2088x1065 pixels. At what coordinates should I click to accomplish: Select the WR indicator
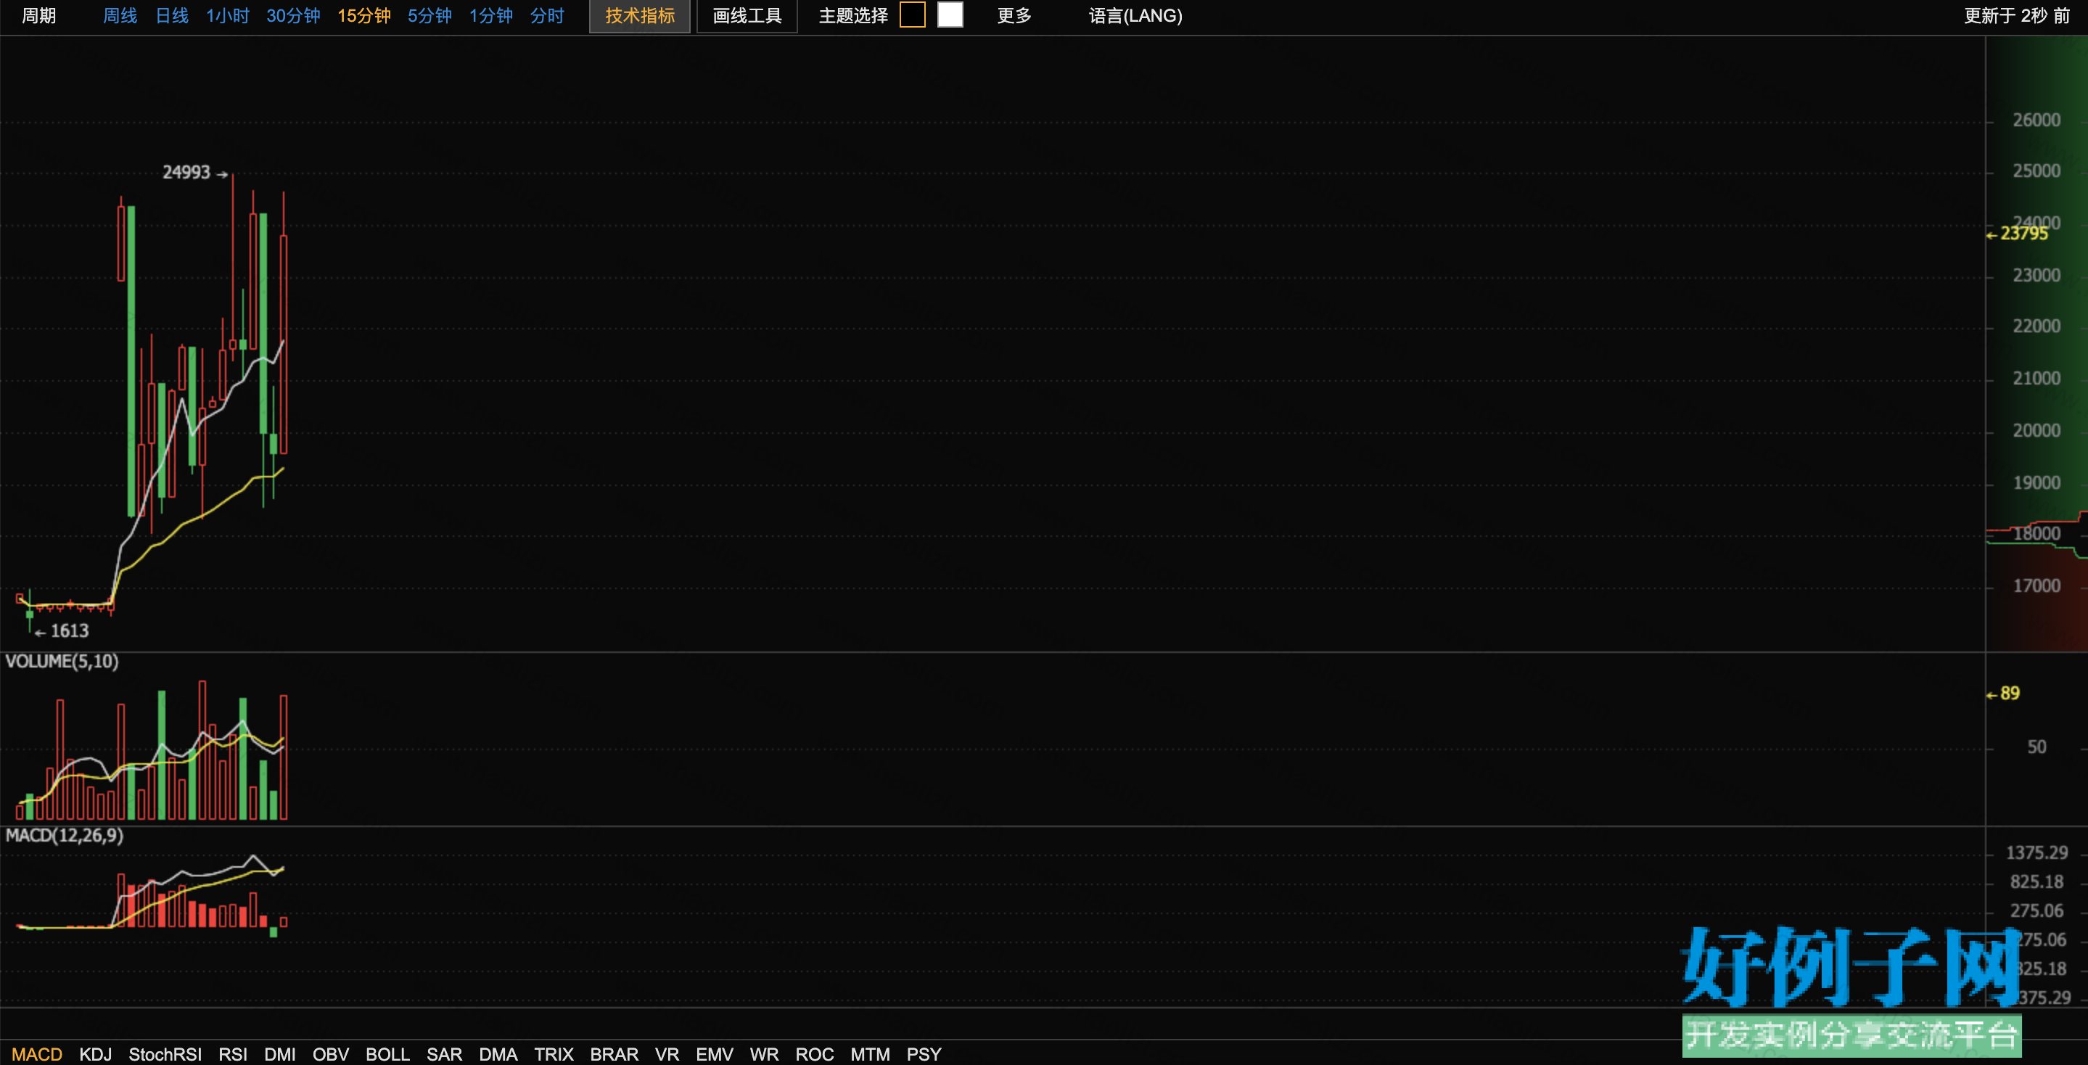tap(763, 1053)
